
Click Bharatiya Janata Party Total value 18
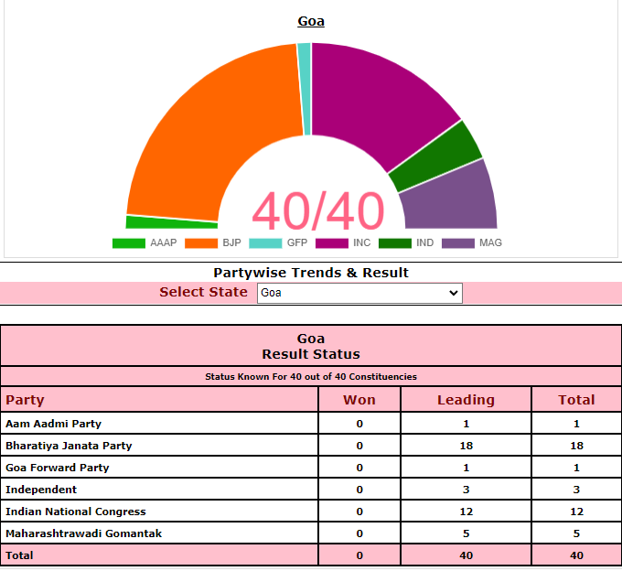(x=577, y=446)
